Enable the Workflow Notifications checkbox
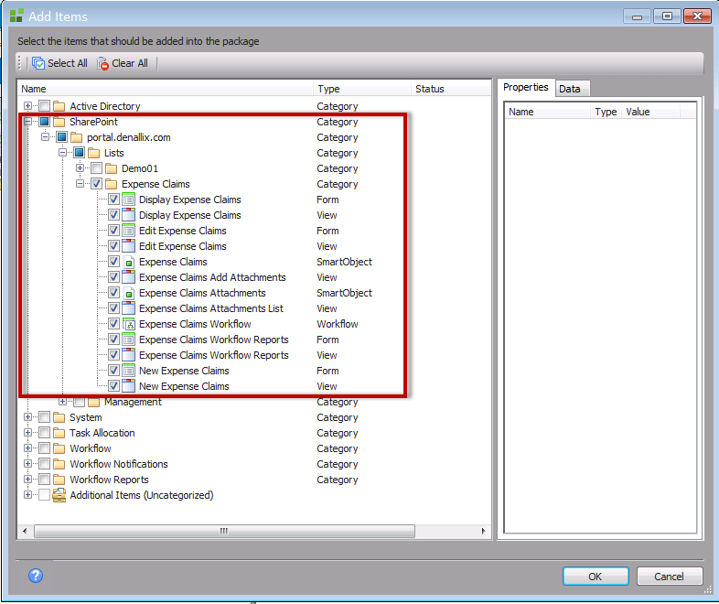This screenshot has height=604, width=719. [x=44, y=464]
